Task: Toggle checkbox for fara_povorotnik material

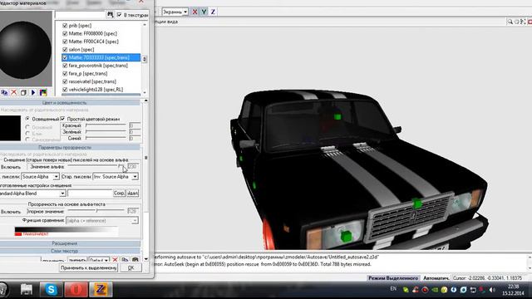Action: [65, 66]
